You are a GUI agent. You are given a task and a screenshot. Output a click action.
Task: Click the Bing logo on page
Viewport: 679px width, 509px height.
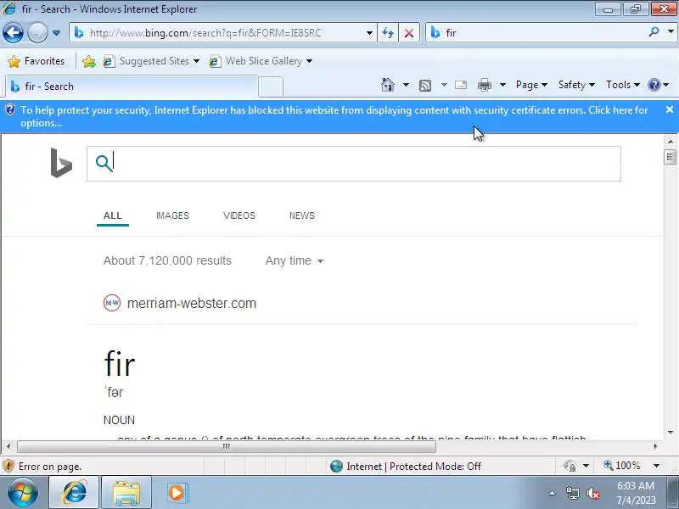pos(61,163)
